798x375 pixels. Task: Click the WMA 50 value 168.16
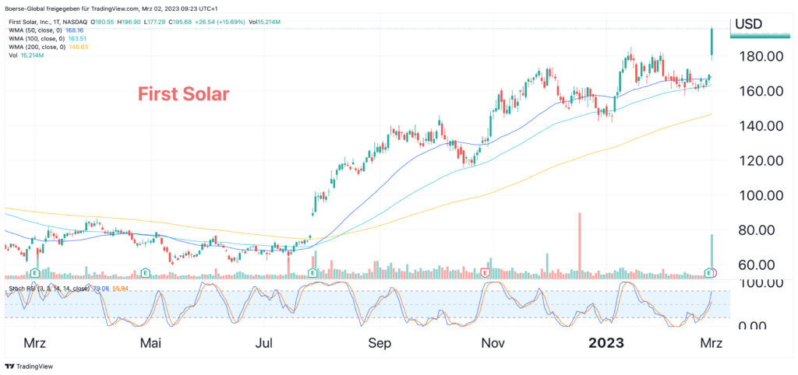pyautogui.click(x=75, y=30)
